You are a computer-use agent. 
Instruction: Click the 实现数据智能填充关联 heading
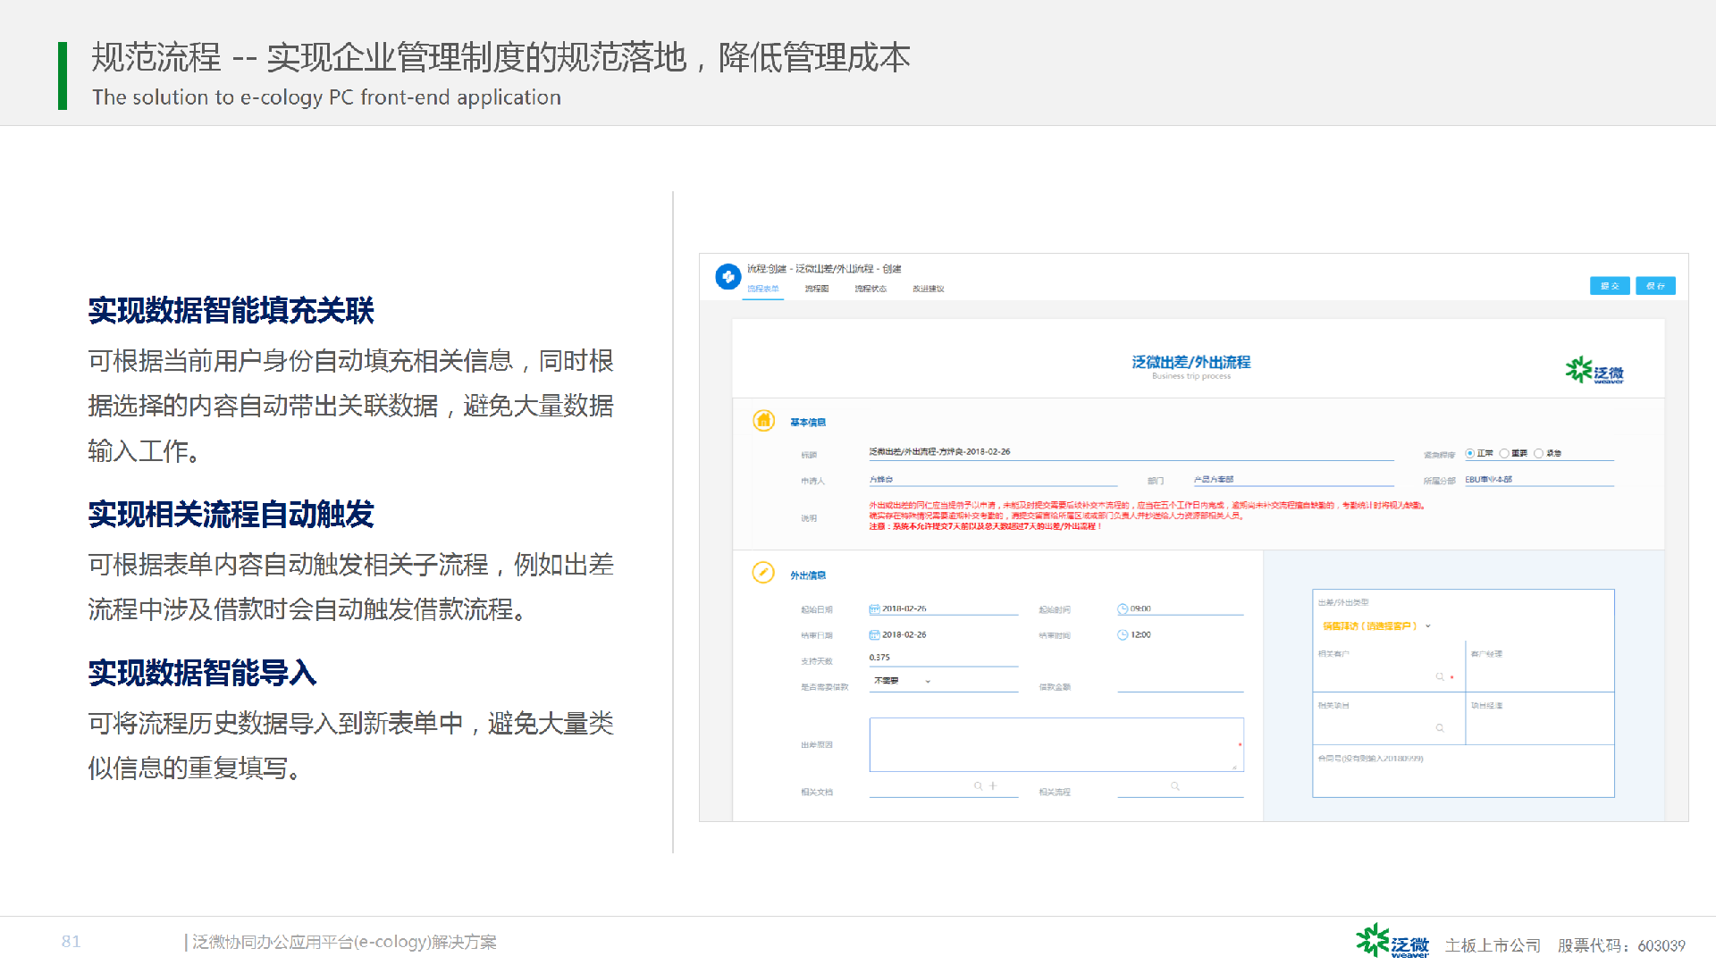(231, 311)
